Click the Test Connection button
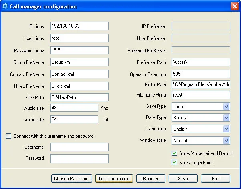The height and width of the screenshot is (189, 241). 114,179
